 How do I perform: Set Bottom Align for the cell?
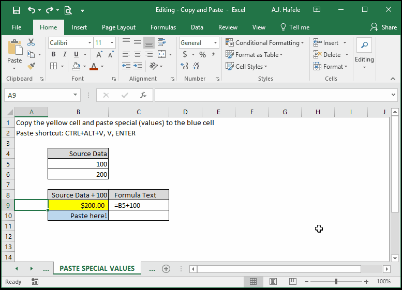click(149, 42)
